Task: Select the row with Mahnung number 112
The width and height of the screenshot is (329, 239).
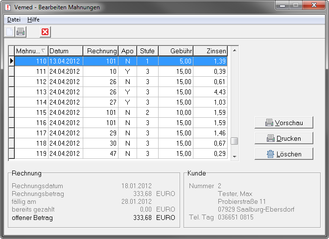Action: (121, 82)
